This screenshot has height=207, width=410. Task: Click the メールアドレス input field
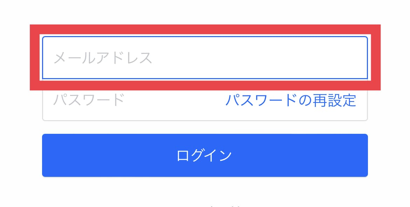pyautogui.click(x=205, y=57)
